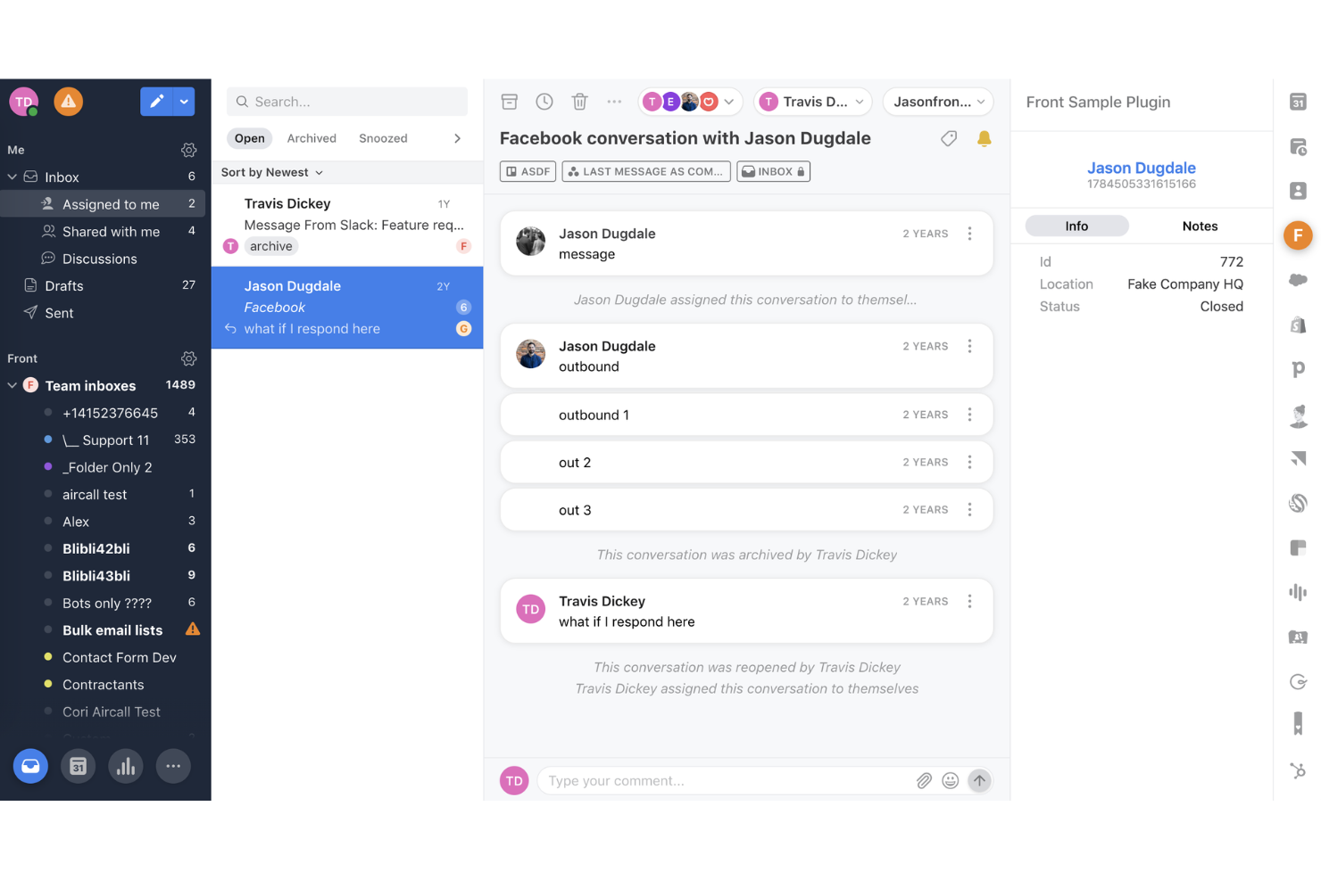Open the Front Sample Plugin F icon

coord(1297,235)
